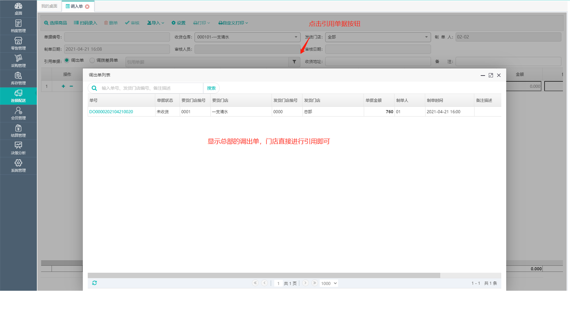This screenshot has width=570, height=309.
Task: Open 档案管理 in the sidebar
Action: point(18,26)
